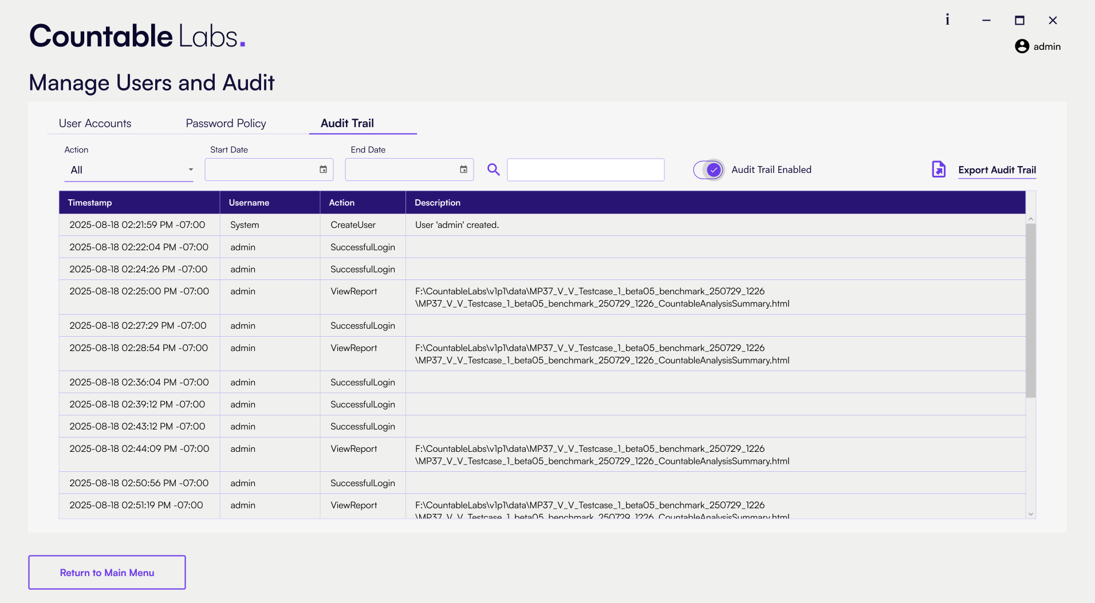Select timestamp 2025-08-18 02:50:56 PM cell
This screenshot has height=603, width=1095.
(x=139, y=483)
